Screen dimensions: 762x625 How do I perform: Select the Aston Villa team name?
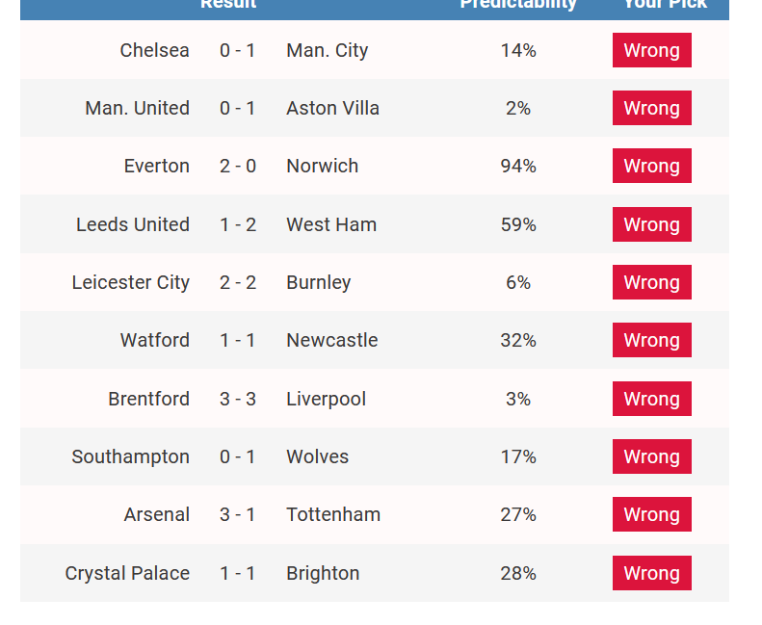[333, 108]
